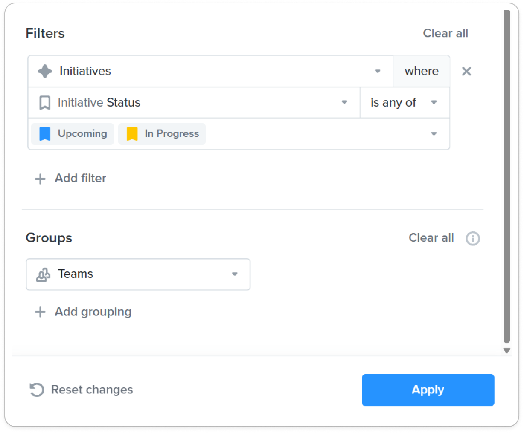The height and width of the screenshot is (433, 524).
Task: Click the 'where' label box
Action: (422, 71)
